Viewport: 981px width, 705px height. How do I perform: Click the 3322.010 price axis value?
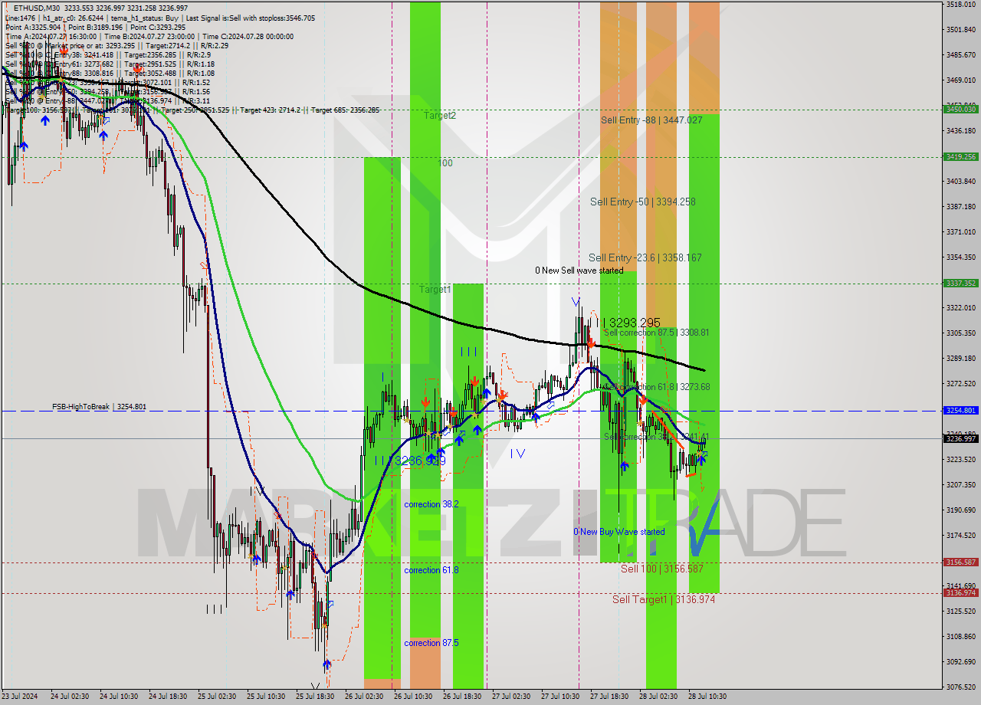click(961, 308)
